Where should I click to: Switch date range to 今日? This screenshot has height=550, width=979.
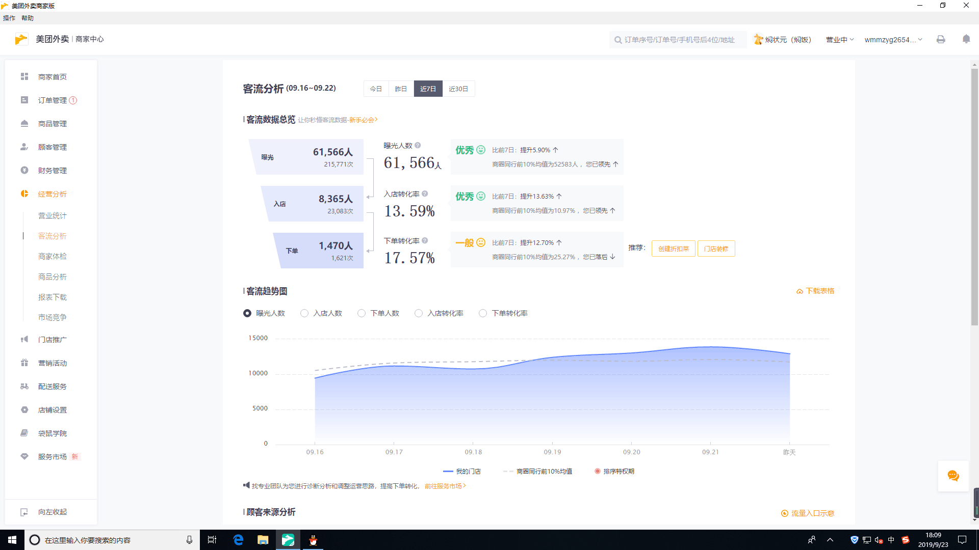(376, 89)
